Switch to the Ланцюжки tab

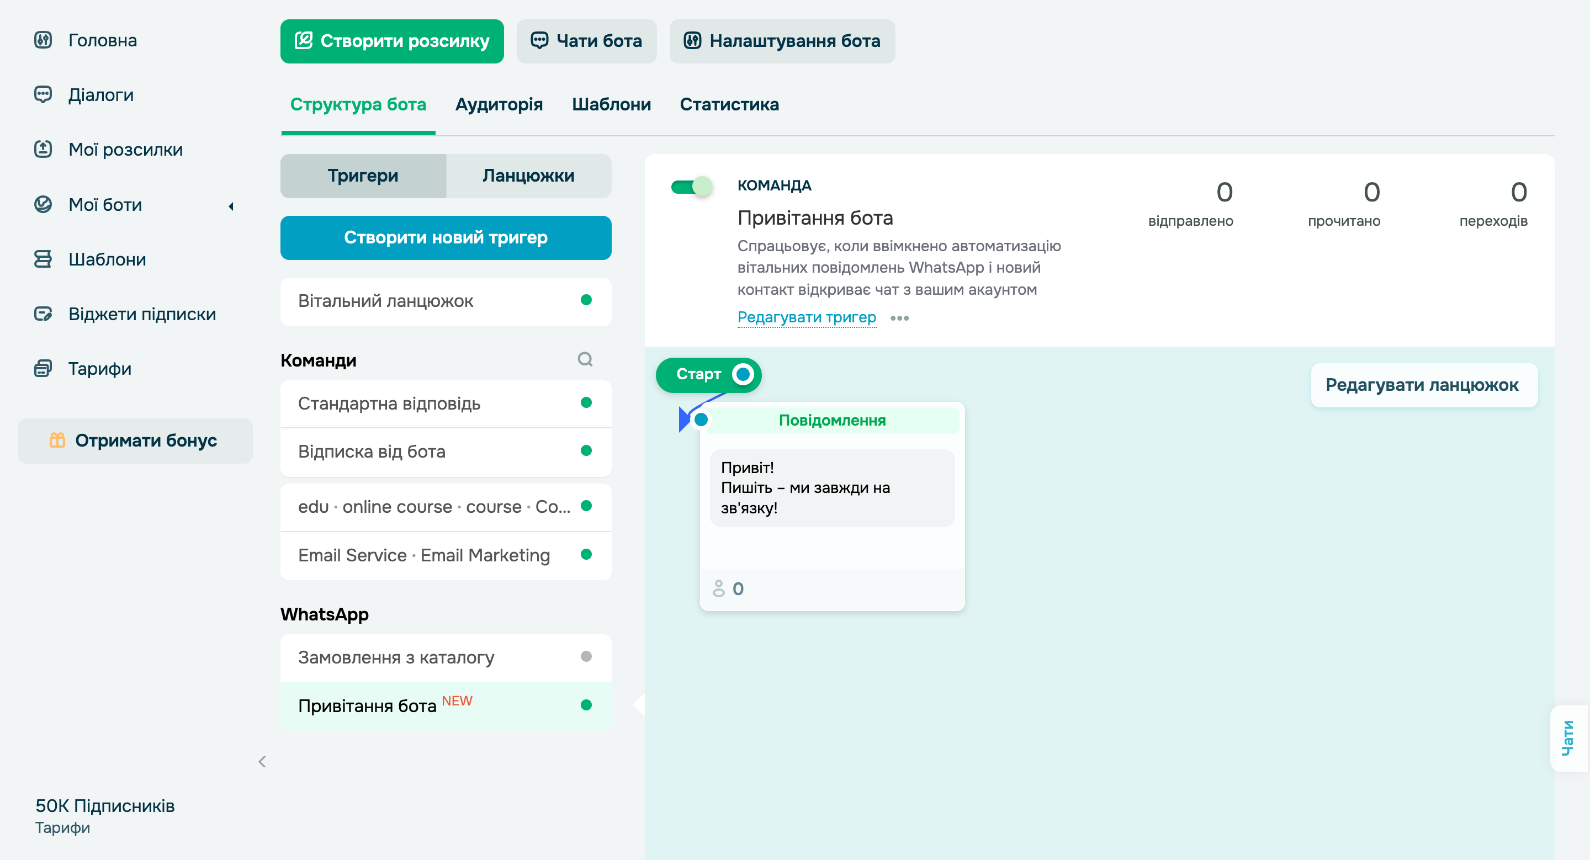pyautogui.click(x=528, y=176)
